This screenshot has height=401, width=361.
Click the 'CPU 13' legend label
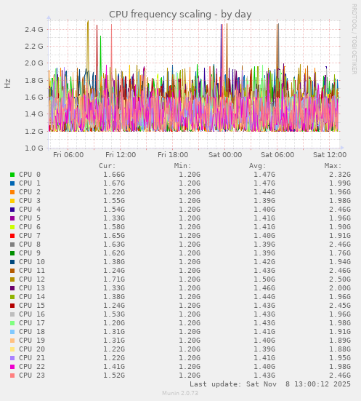(32, 288)
